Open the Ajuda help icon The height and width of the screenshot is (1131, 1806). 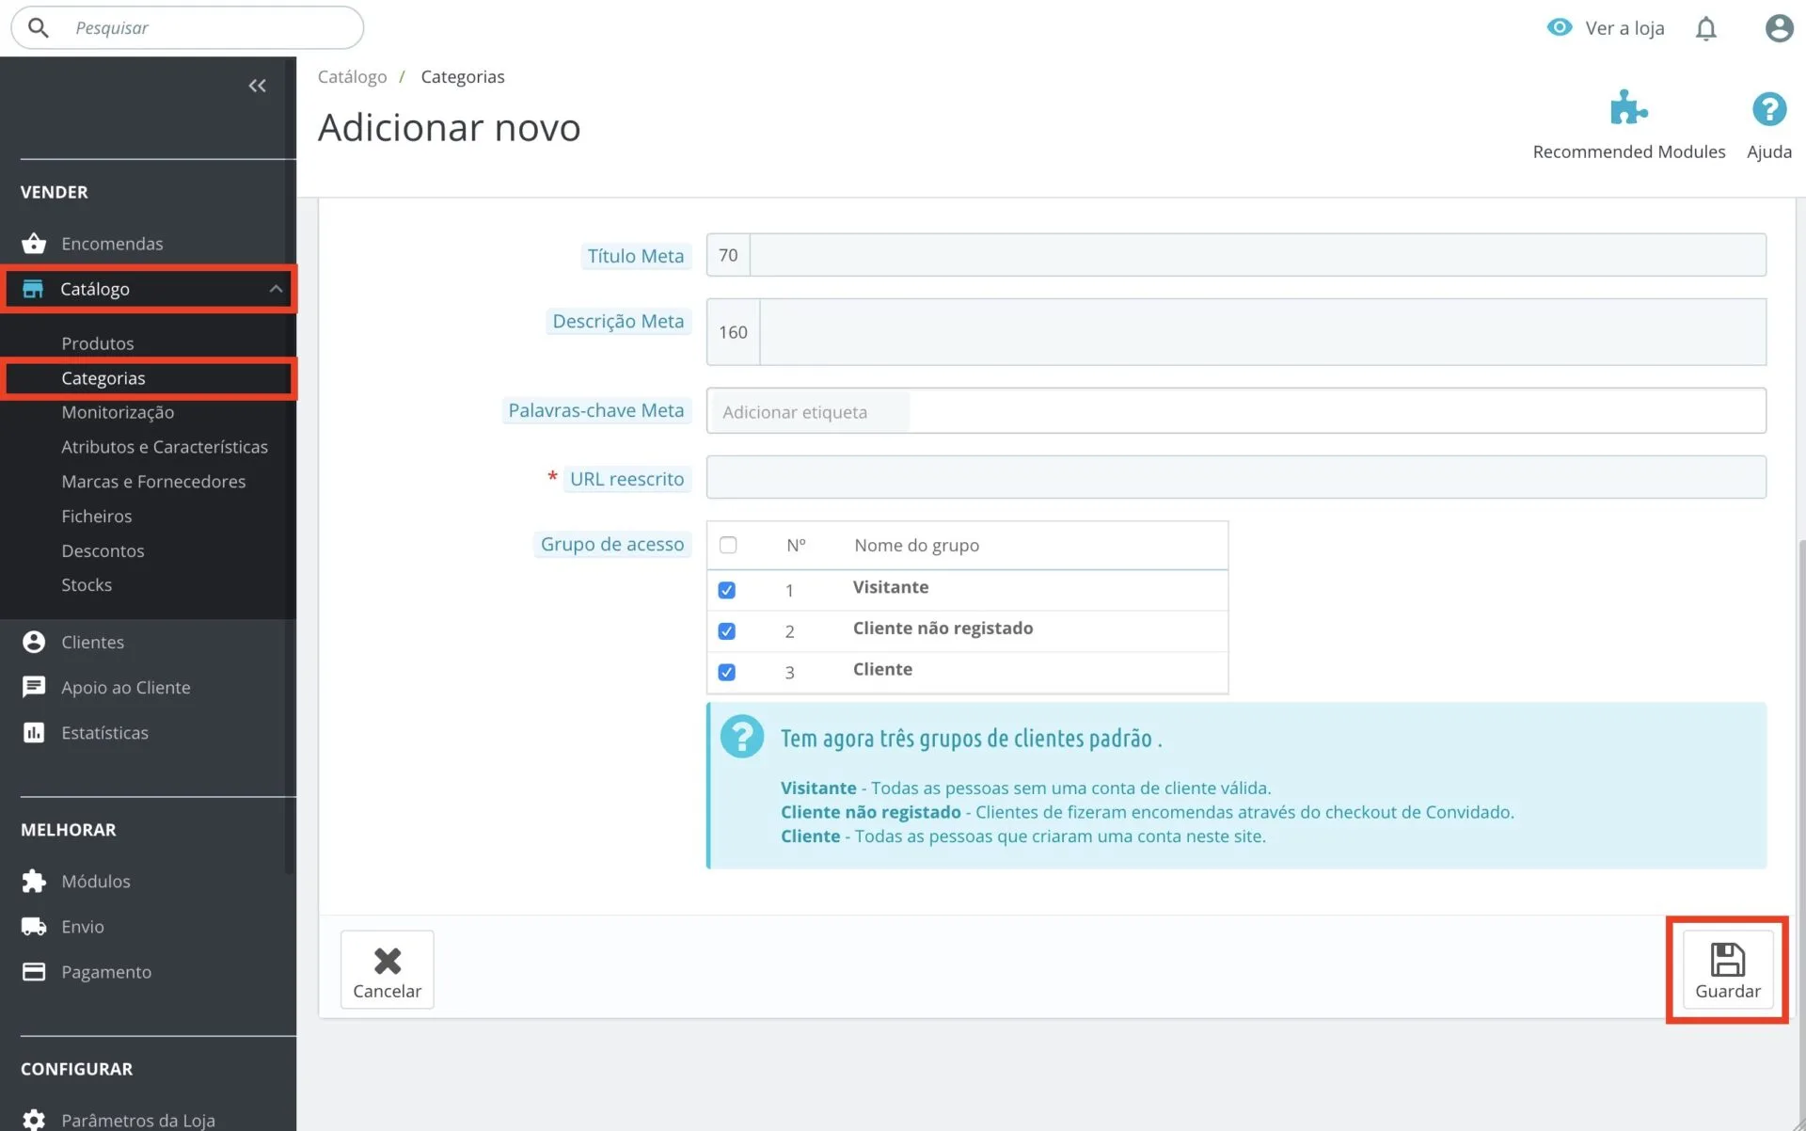(x=1768, y=109)
